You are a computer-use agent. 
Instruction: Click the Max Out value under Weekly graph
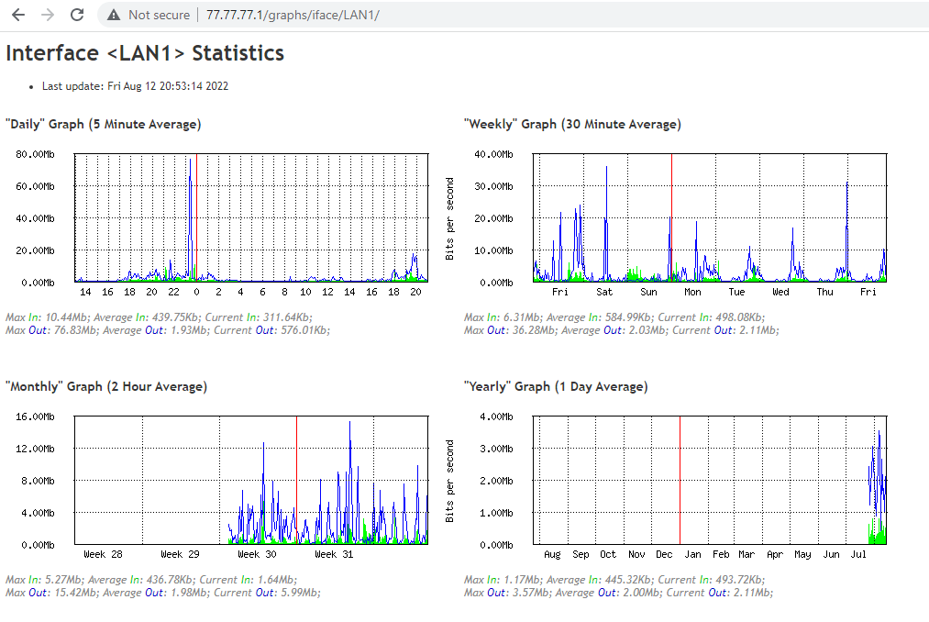point(532,330)
